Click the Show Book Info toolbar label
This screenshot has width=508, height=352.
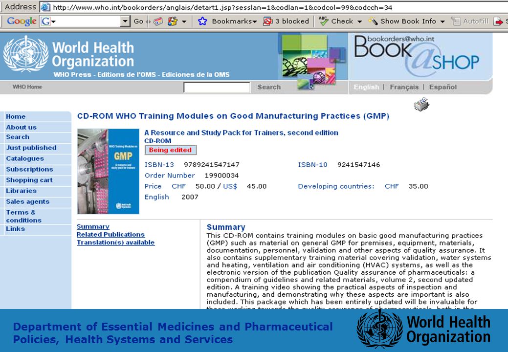408,22
